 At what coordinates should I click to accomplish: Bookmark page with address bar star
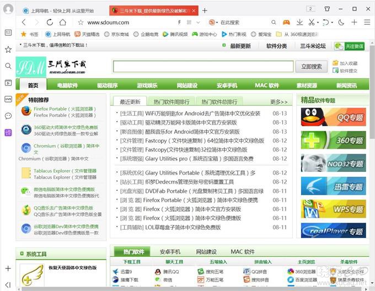(x=81, y=23)
